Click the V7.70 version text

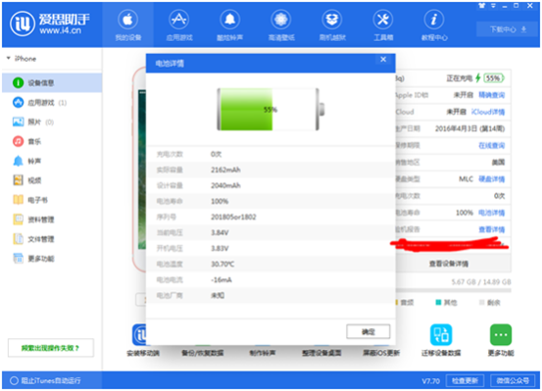(430, 381)
